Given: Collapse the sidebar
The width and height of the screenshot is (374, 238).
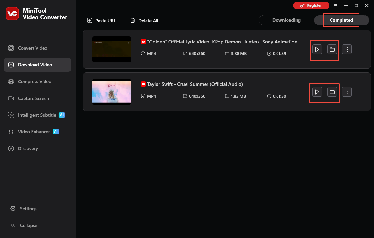Looking at the screenshot, I should click(x=24, y=225).
